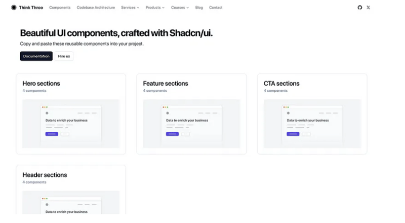
Task: Expand the Products dropdown menu
Action: pos(155,8)
